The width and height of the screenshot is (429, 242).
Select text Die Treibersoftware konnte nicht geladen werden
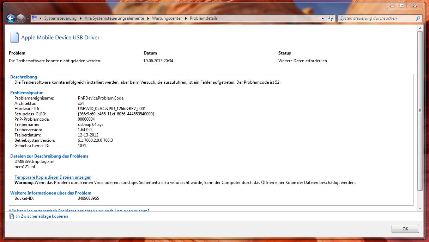pos(55,61)
